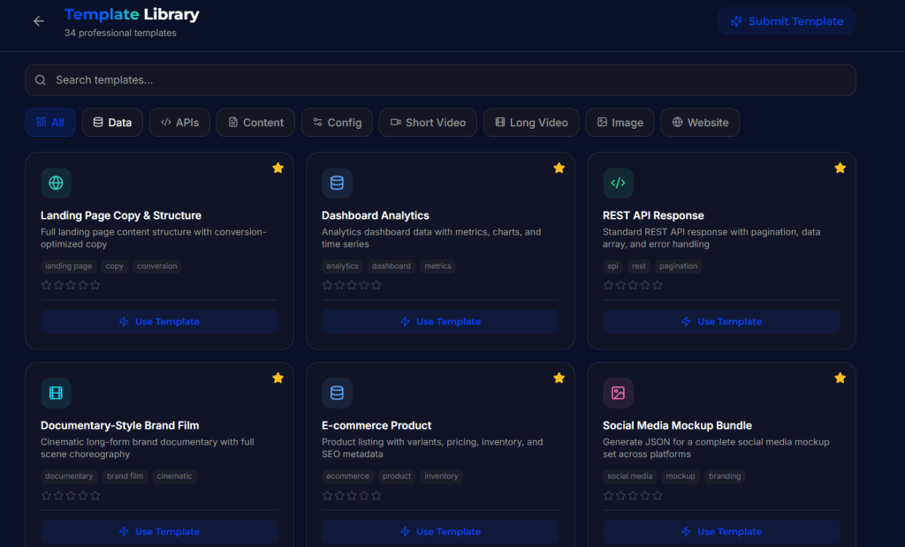Filter templates by Website category
The width and height of the screenshot is (905, 547).
point(700,123)
